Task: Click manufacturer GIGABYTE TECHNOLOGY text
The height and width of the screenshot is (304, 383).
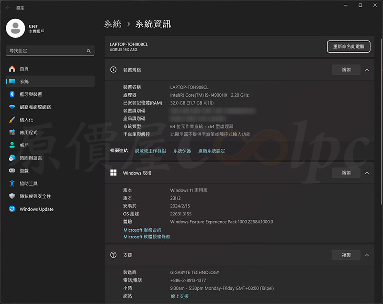Action: pyautogui.click(x=195, y=272)
